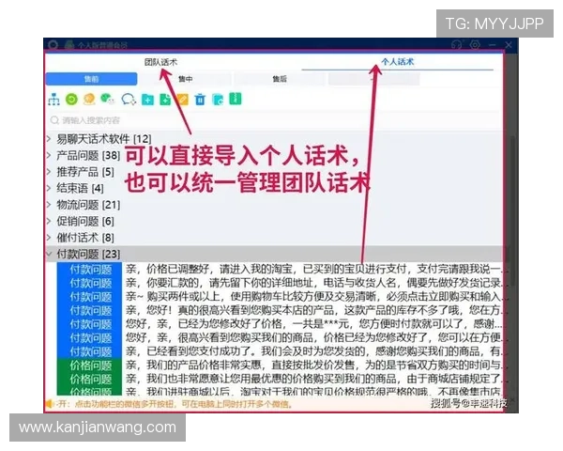Click the orange tip text about 微信多开
Viewport: 563px width, 451px height.
pos(175,404)
